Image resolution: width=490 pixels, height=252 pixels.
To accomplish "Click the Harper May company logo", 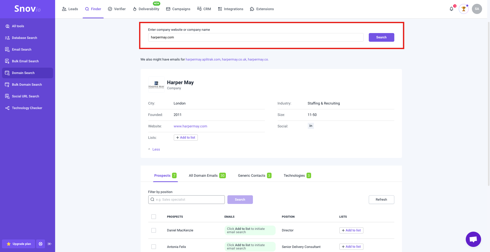I will [x=156, y=85].
